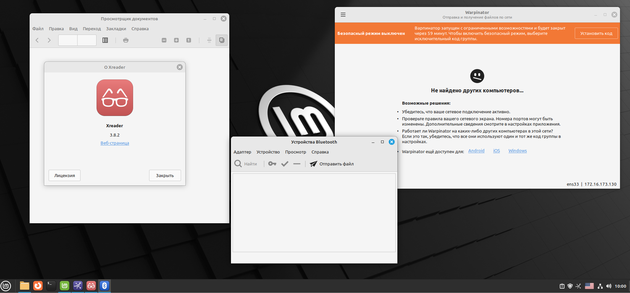Open the Warpinator hamburger menu
The height and width of the screenshot is (293, 630).
(x=343, y=15)
